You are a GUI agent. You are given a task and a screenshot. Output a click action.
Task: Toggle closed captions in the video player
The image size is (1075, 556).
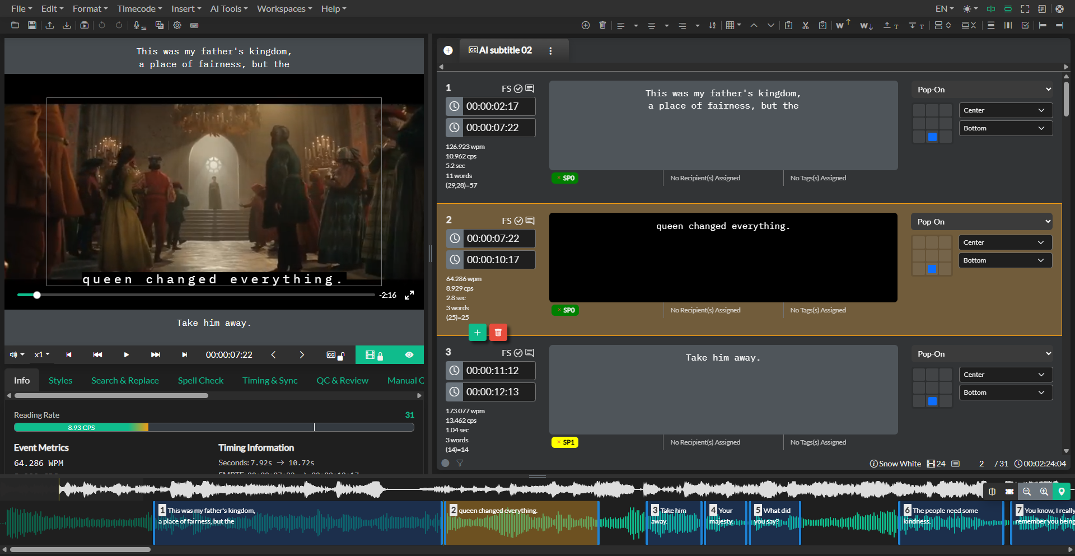330,354
